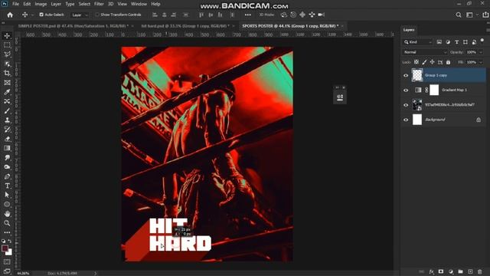Open the File menu
This screenshot has height=276, width=490.
pos(15,4)
